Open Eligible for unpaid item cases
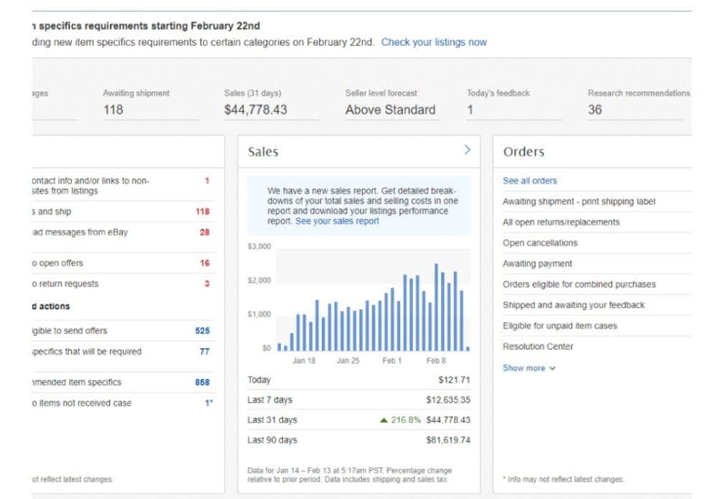The image size is (724, 499). [560, 326]
